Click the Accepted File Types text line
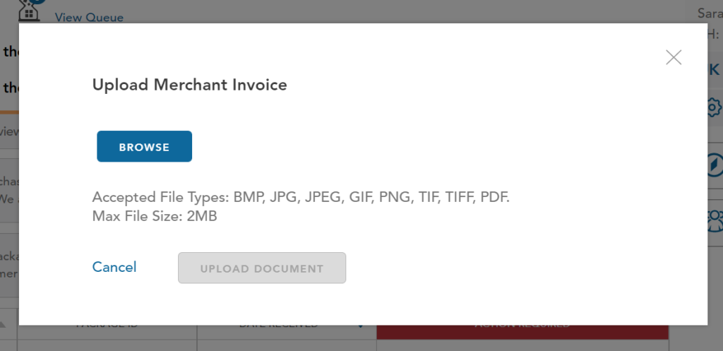Viewport: 723px width, 351px height. click(x=301, y=198)
